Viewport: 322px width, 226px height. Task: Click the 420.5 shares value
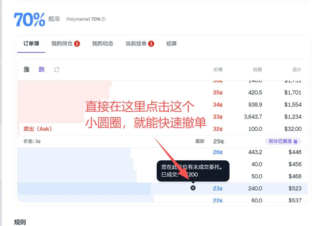(255, 93)
